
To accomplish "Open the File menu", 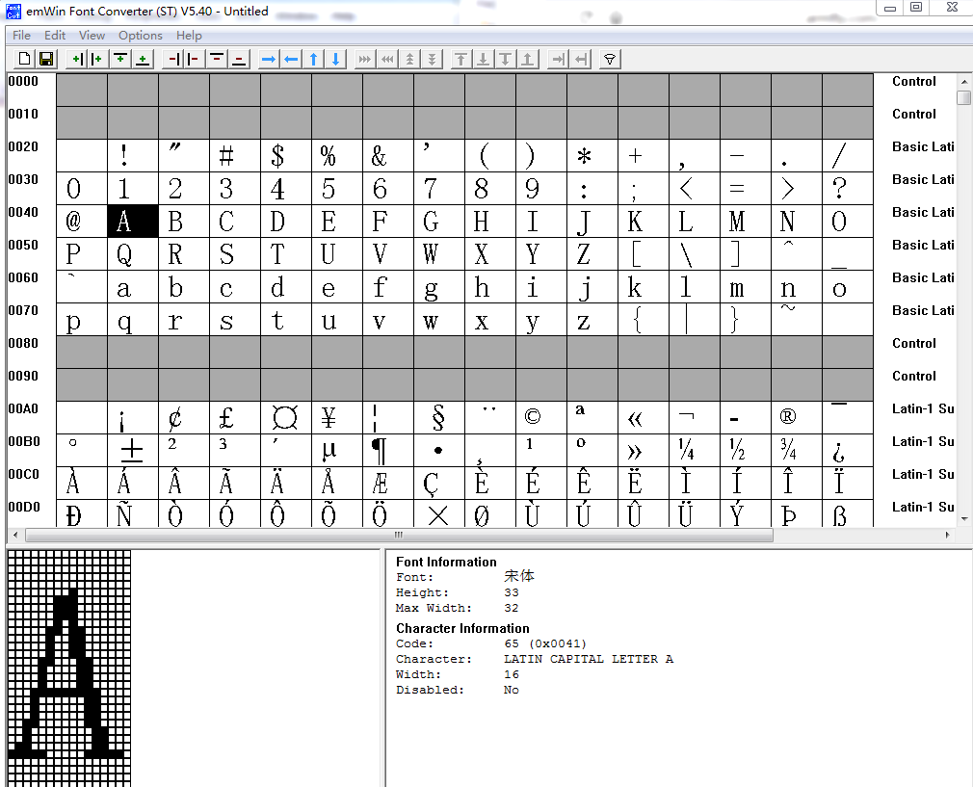I will click(x=21, y=36).
